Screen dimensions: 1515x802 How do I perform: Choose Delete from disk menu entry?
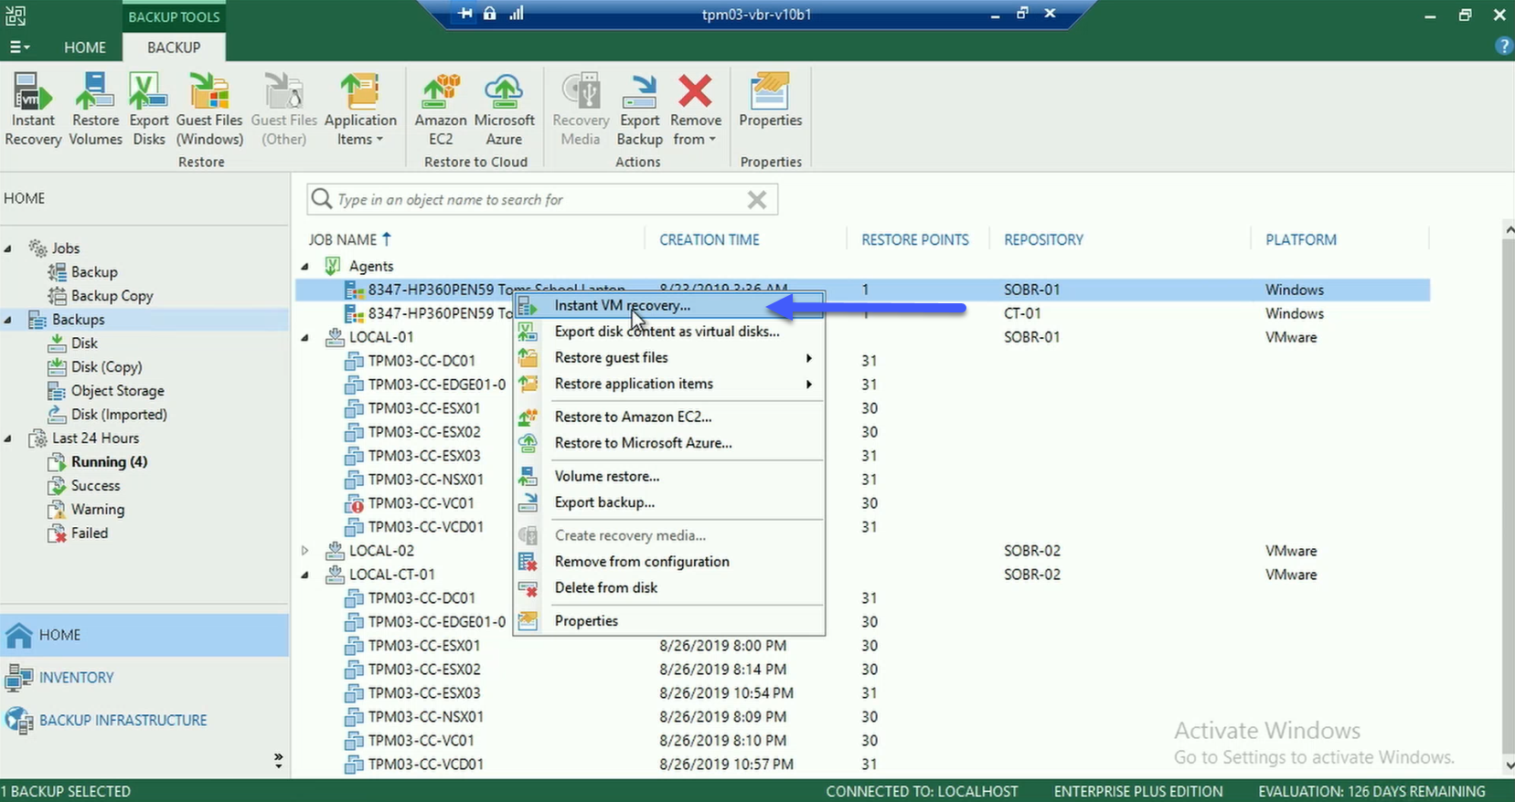[668, 587]
